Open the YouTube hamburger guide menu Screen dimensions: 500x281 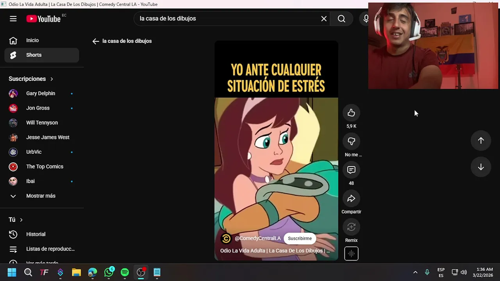click(x=13, y=19)
